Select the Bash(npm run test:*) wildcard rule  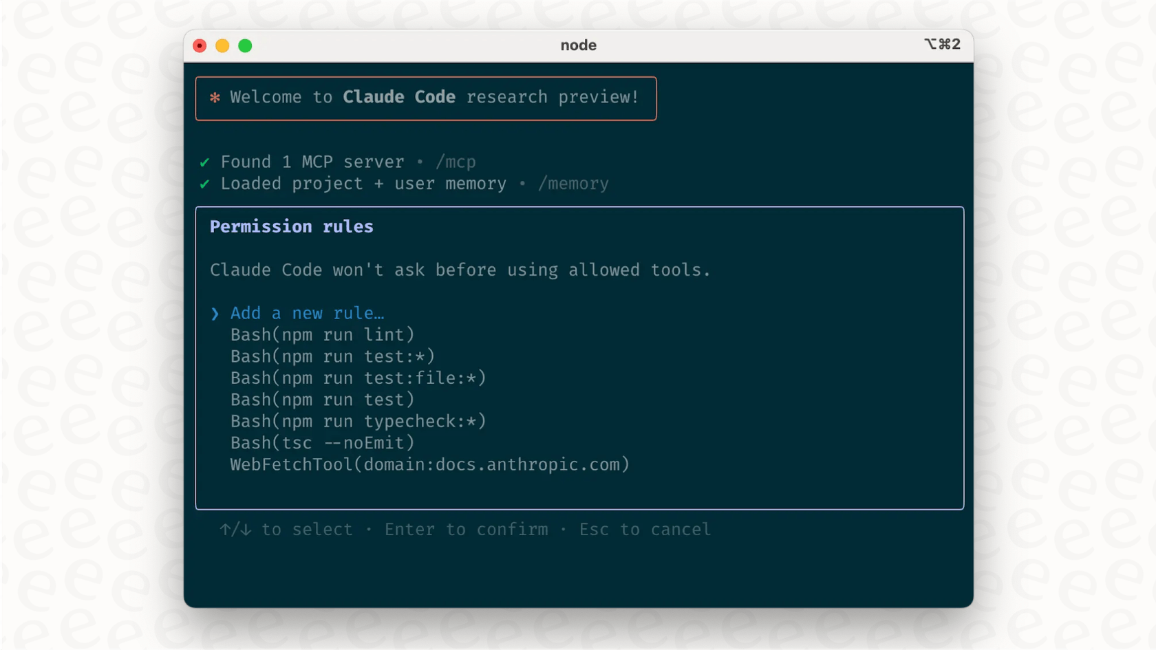point(332,356)
